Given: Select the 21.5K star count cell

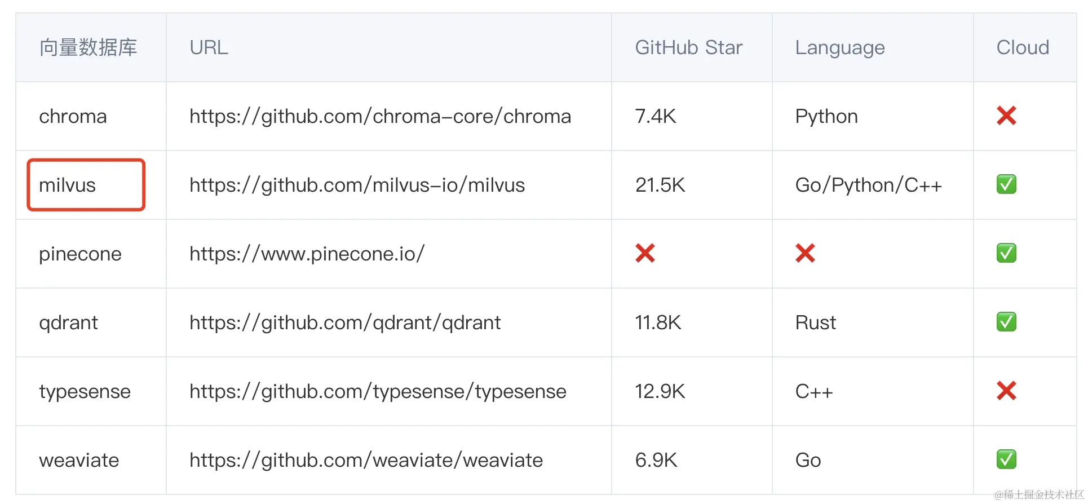Looking at the screenshot, I should point(660,185).
